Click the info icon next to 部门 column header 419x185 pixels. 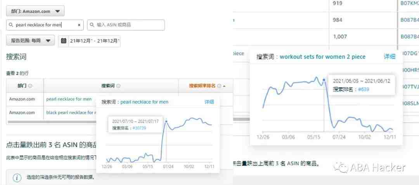30,86
